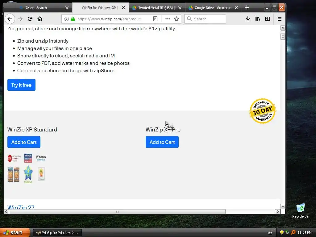Click the blue star award badge
316x237 pixels.
point(28,174)
